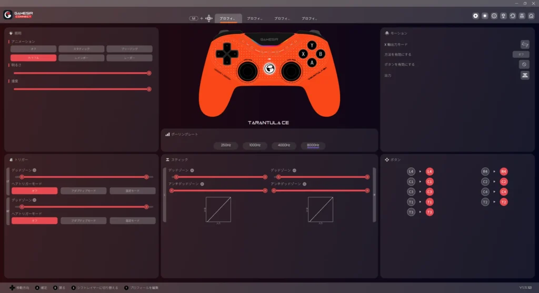Select the red C3 mapping target
The width and height of the screenshot is (539, 293).
tap(430, 191)
